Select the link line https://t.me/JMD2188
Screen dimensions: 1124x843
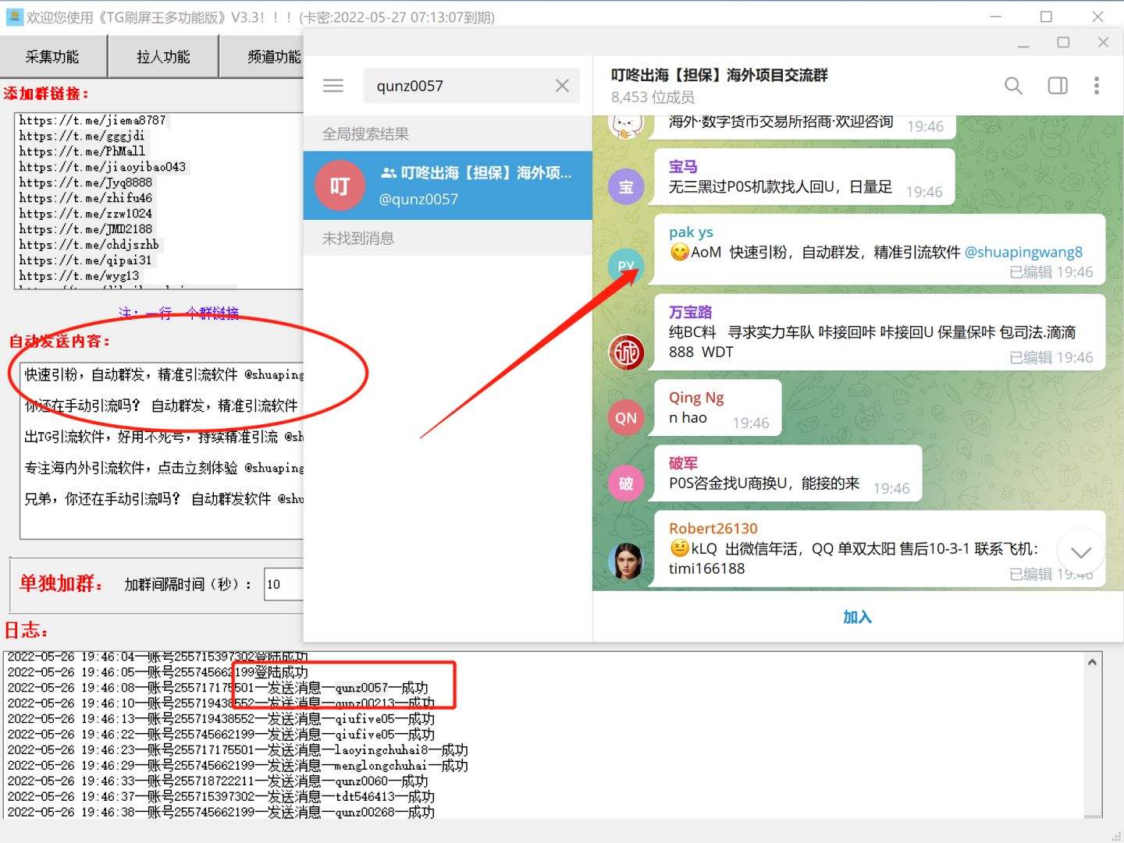85,229
